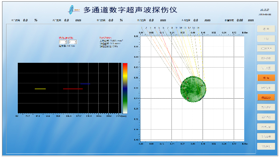
Task: Click the blue line in the black plot
Action: [x=85, y=84]
